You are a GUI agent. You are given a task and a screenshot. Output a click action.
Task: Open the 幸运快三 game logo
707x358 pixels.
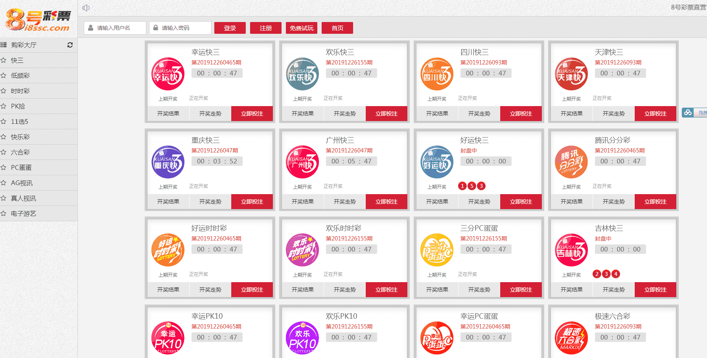(168, 74)
